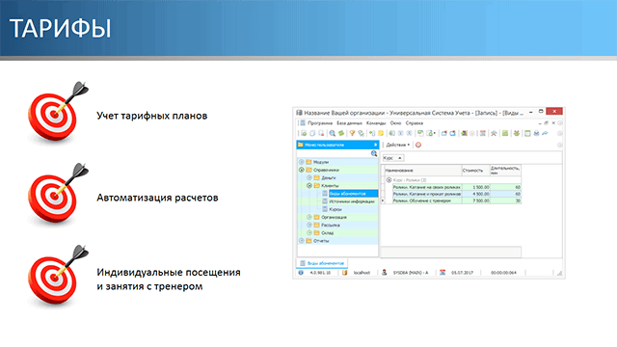Click SYSDBA (MAIN) - A in status bar
The width and height of the screenshot is (617, 347).
[x=411, y=273]
